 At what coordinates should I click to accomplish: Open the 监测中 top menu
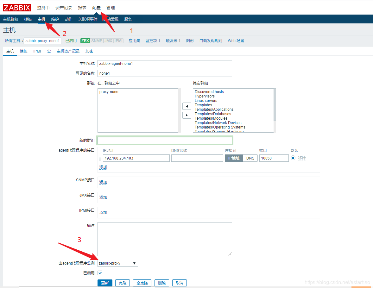43,8
